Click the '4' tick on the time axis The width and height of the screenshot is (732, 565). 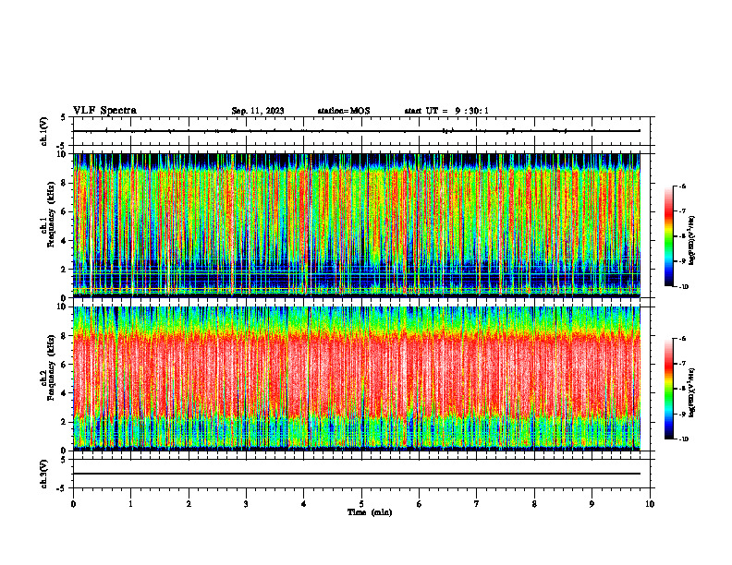tap(304, 504)
